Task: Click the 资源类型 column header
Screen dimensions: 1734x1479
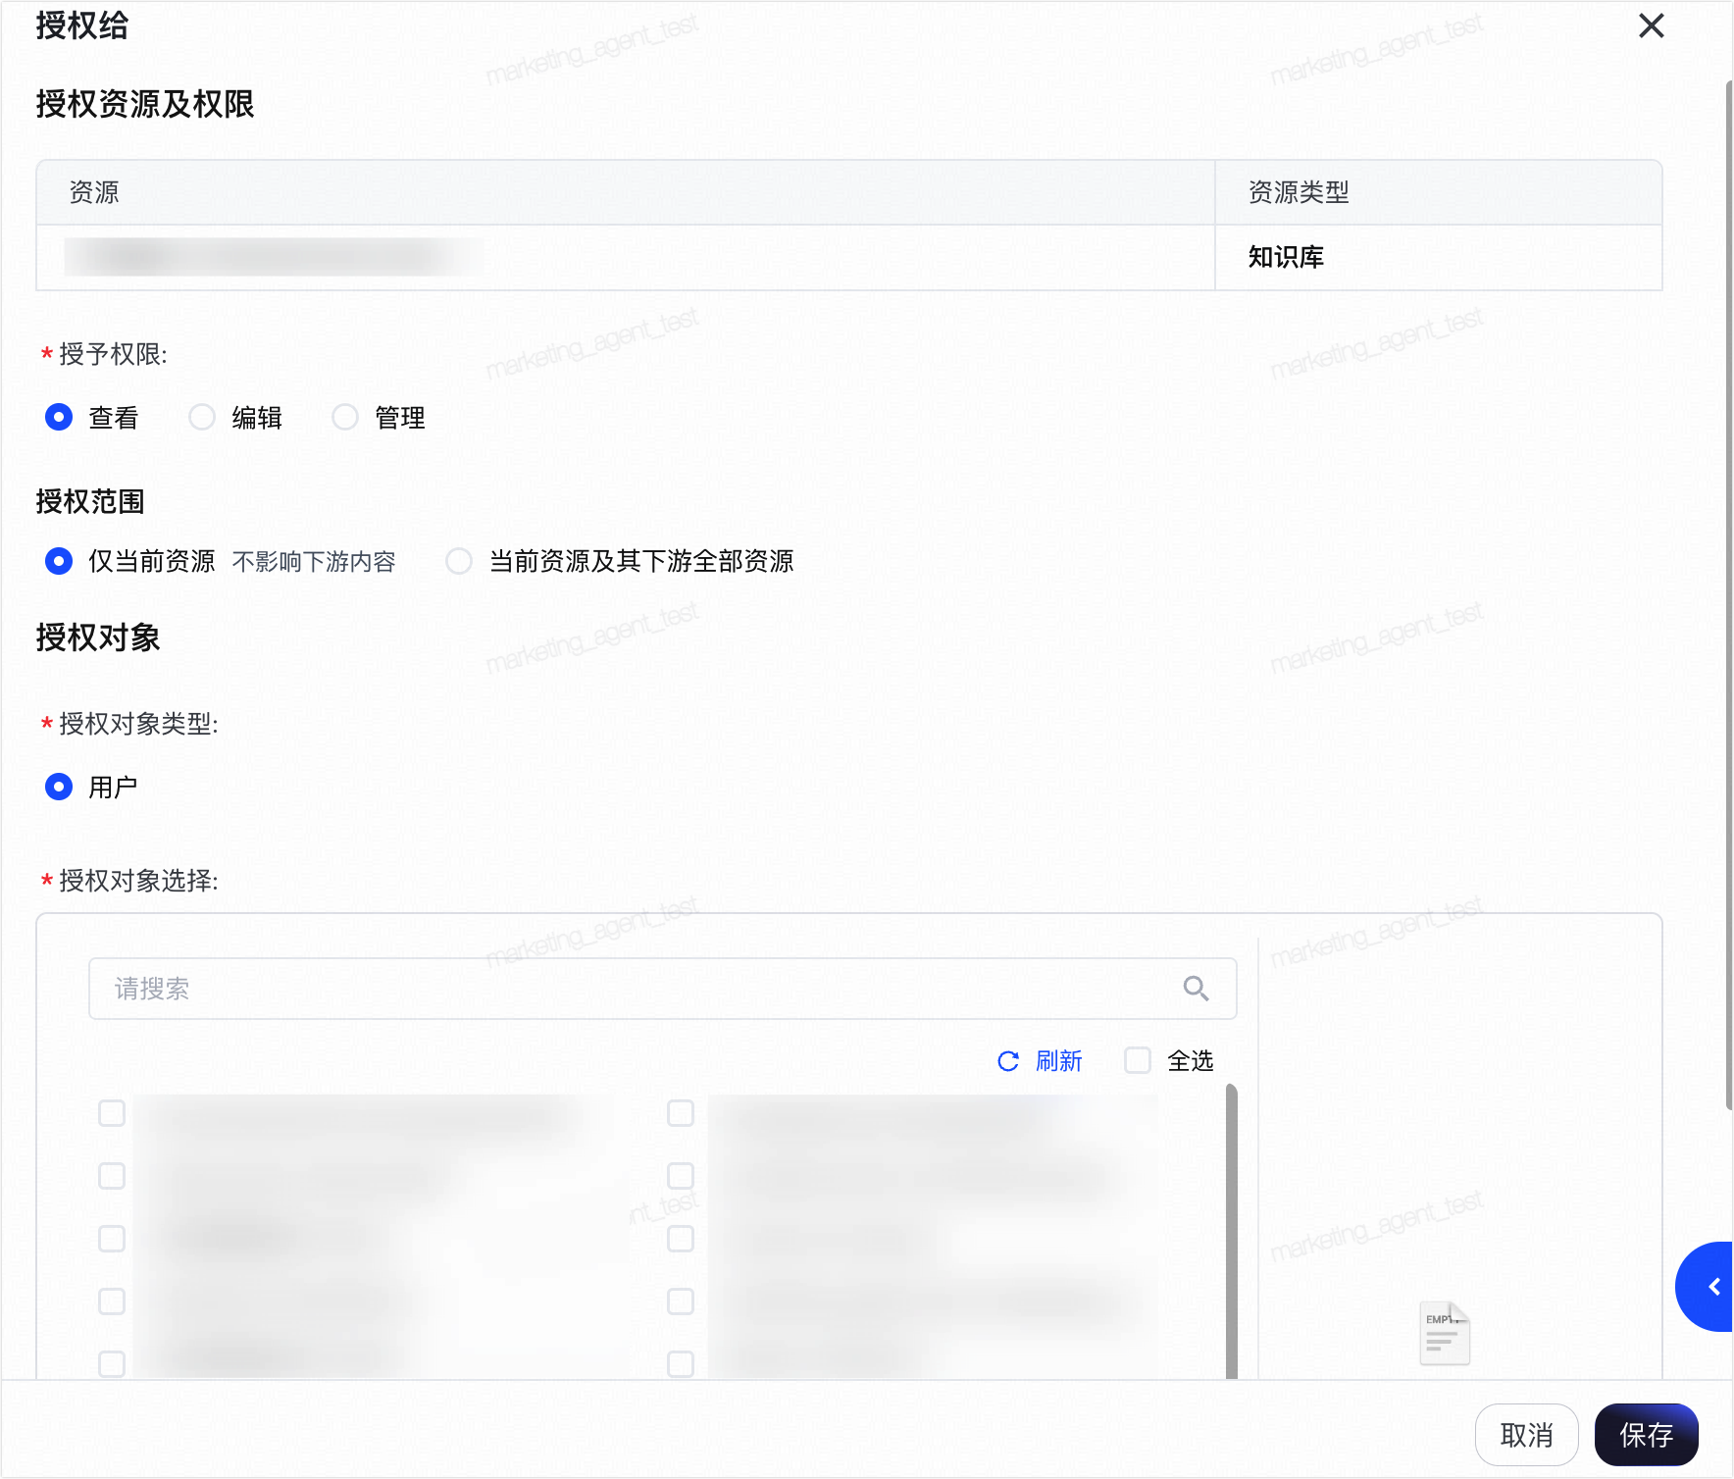Action: tap(1439, 192)
